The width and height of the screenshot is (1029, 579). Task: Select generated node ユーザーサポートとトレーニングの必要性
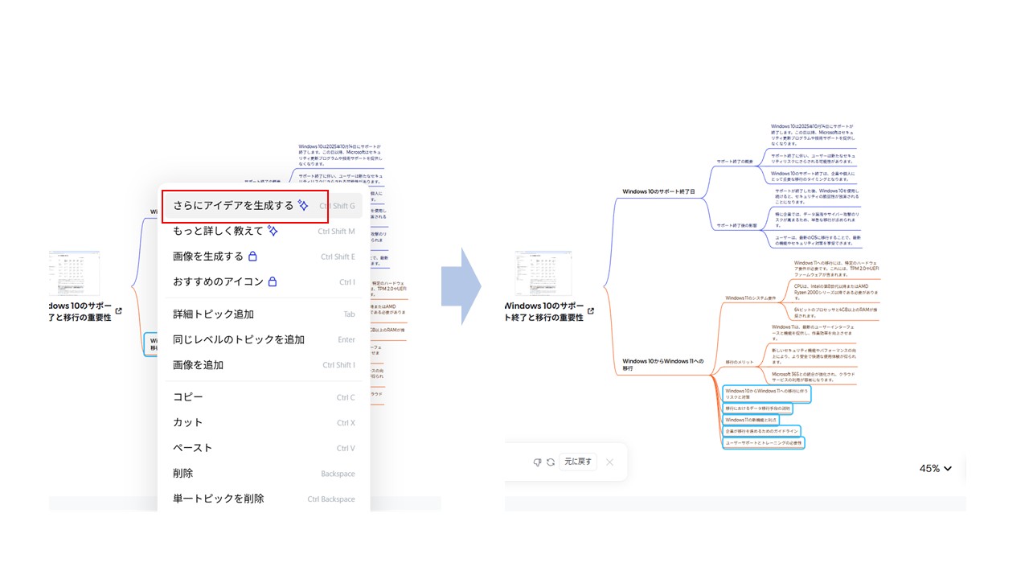coord(764,443)
